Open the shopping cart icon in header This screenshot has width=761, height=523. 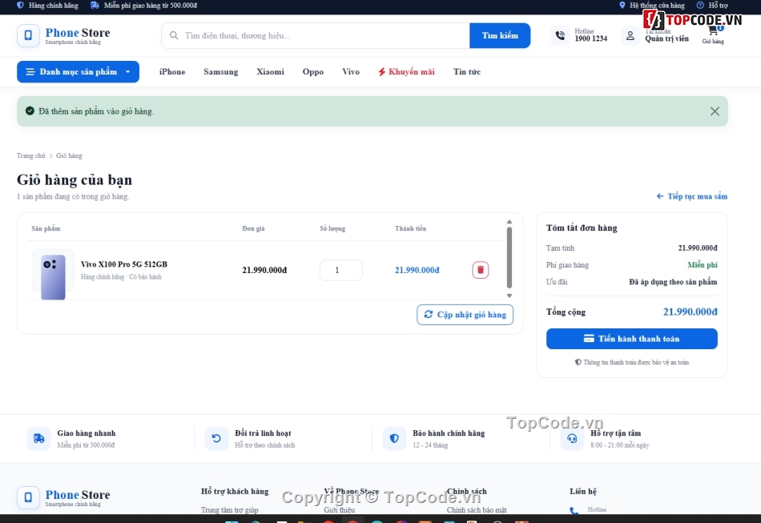pos(713,30)
